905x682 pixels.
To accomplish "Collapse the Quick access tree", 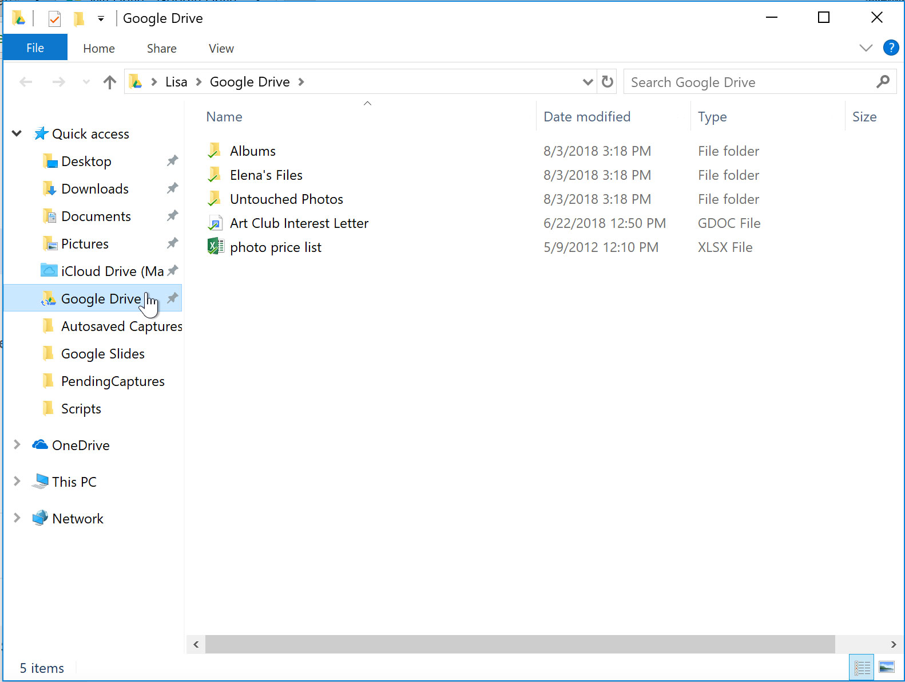I will tap(17, 133).
